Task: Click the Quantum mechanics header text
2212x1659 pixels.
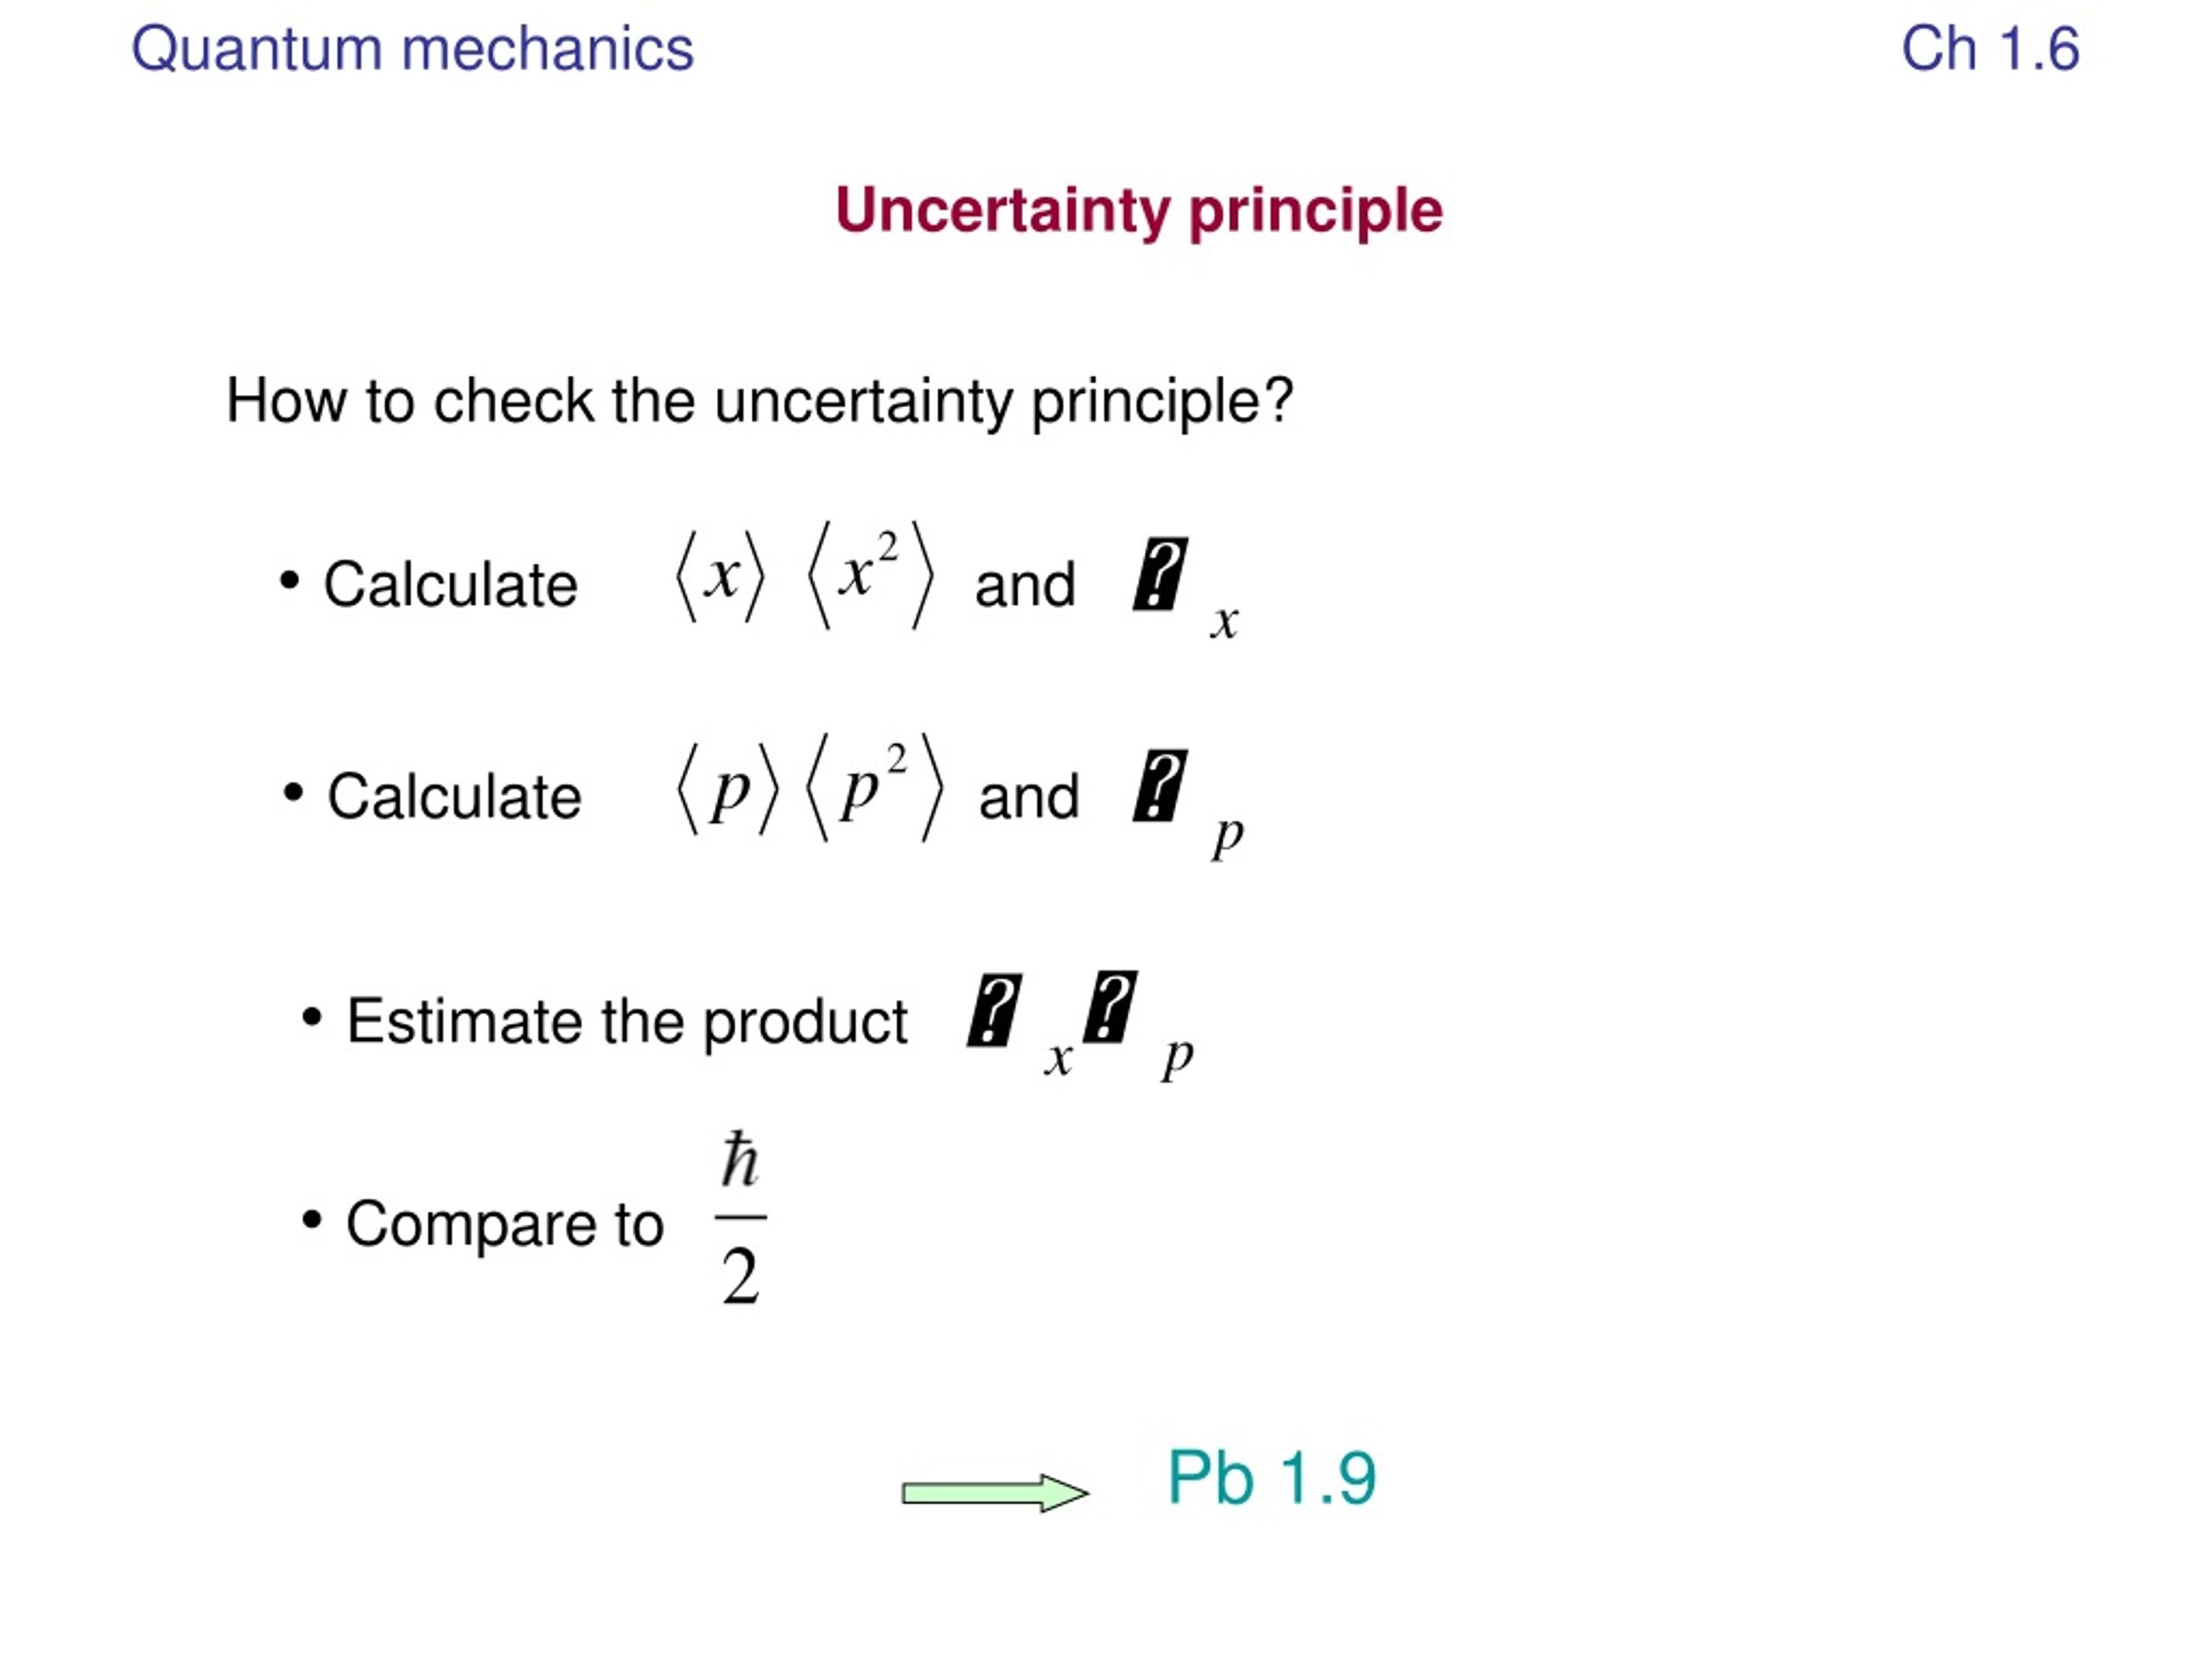Action: coord(412,49)
